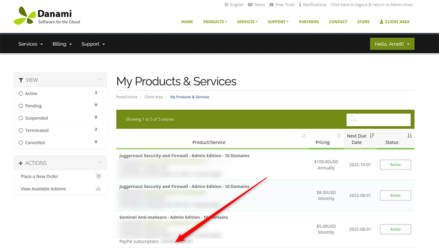Click the services search input field
The width and height of the screenshot is (439, 248).
[x=379, y=120]
